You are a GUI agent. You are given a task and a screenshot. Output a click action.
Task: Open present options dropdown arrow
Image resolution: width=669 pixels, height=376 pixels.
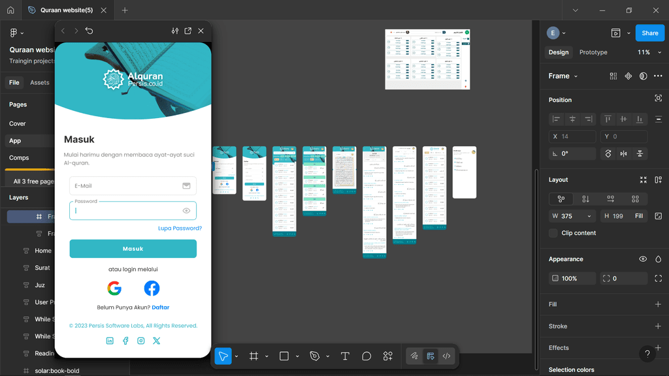click(628, 33)
